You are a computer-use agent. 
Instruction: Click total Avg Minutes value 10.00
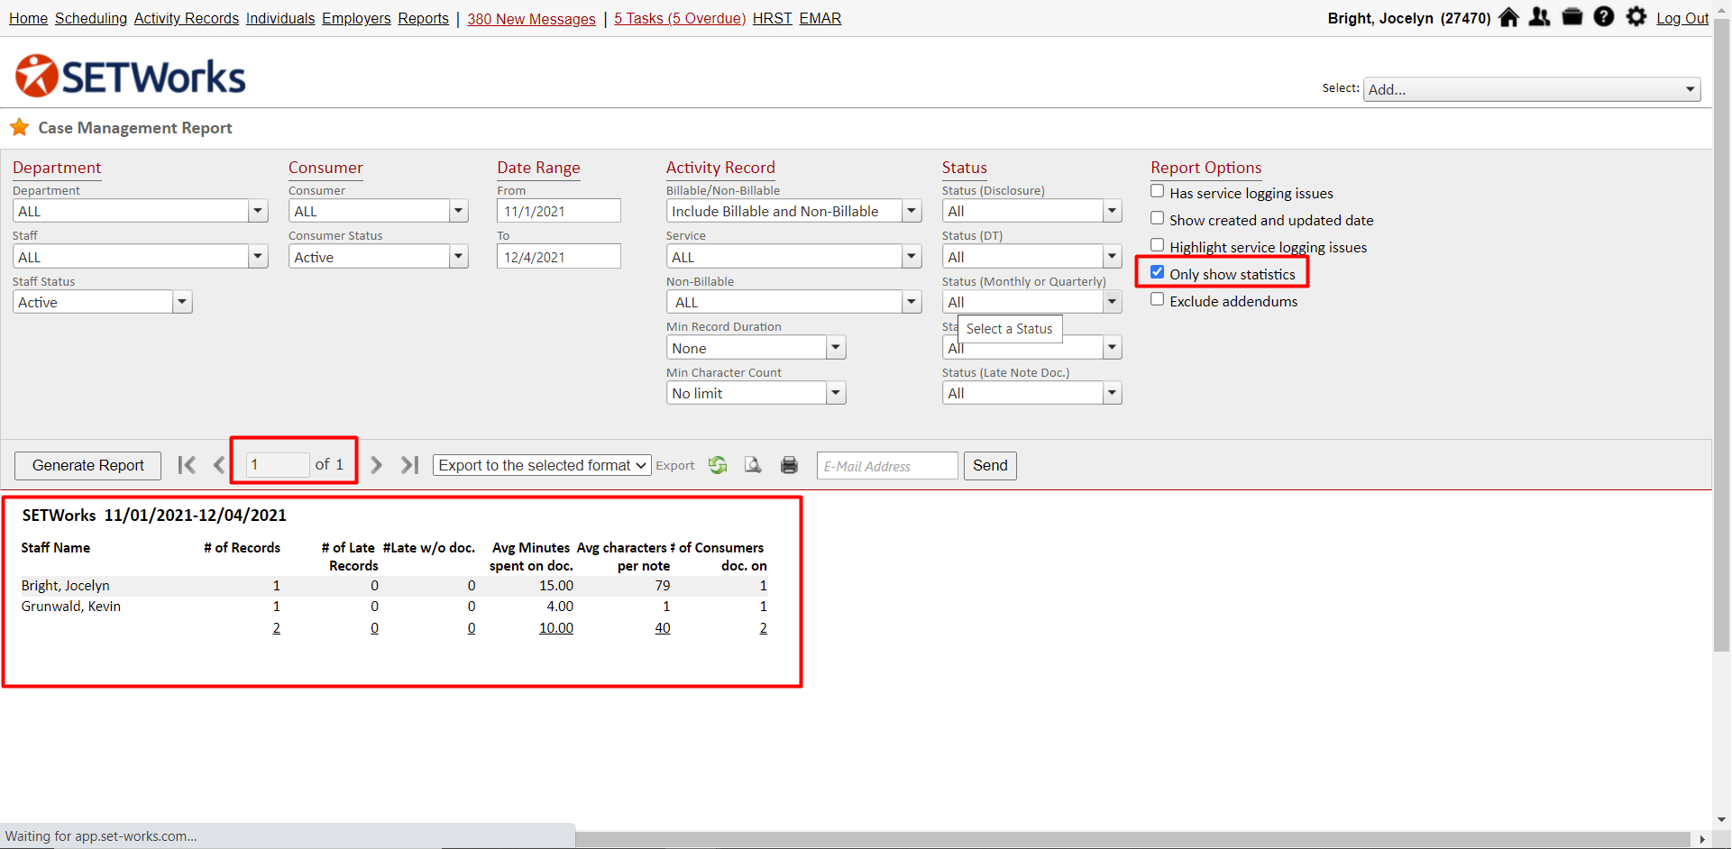(556, 628)
